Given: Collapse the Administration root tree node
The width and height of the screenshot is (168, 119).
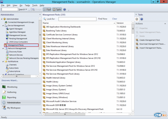Looking at the screenshot, I should pos(2,19).
